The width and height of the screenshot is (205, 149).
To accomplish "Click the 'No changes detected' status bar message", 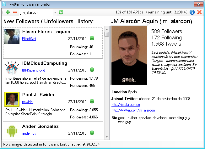I will [x=51, y=144].
